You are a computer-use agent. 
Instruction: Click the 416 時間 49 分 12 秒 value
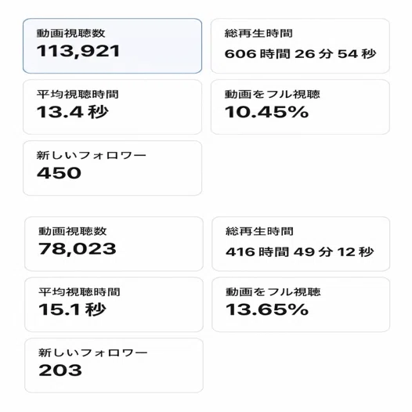[x=299, y=252]
